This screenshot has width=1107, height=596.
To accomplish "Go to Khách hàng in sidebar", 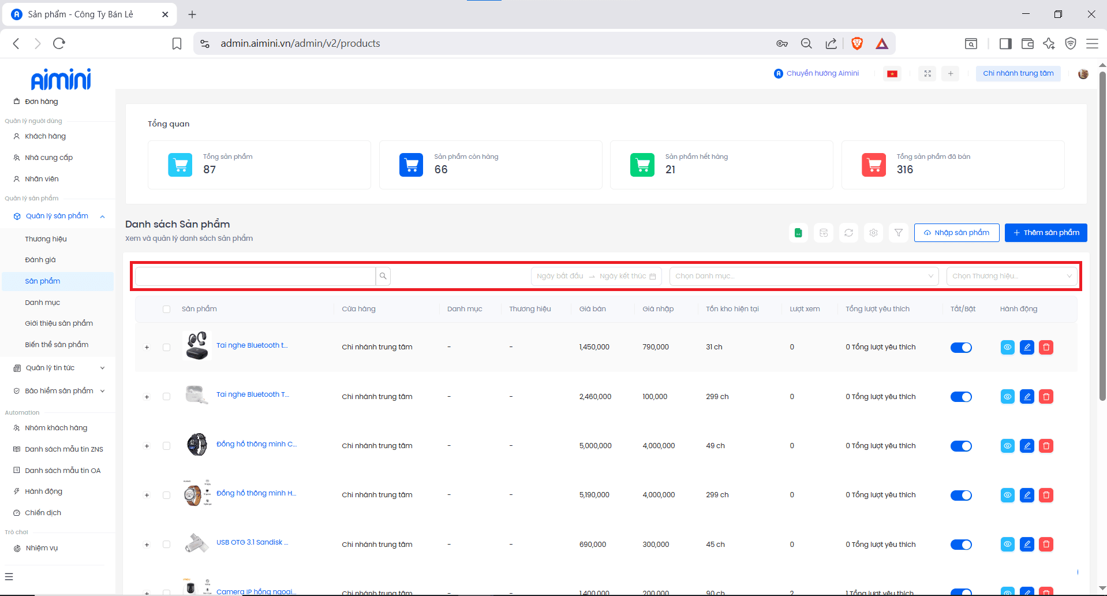I will 45,136.
